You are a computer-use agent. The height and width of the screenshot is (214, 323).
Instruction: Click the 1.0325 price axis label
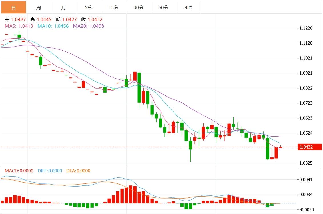point(306,163)
